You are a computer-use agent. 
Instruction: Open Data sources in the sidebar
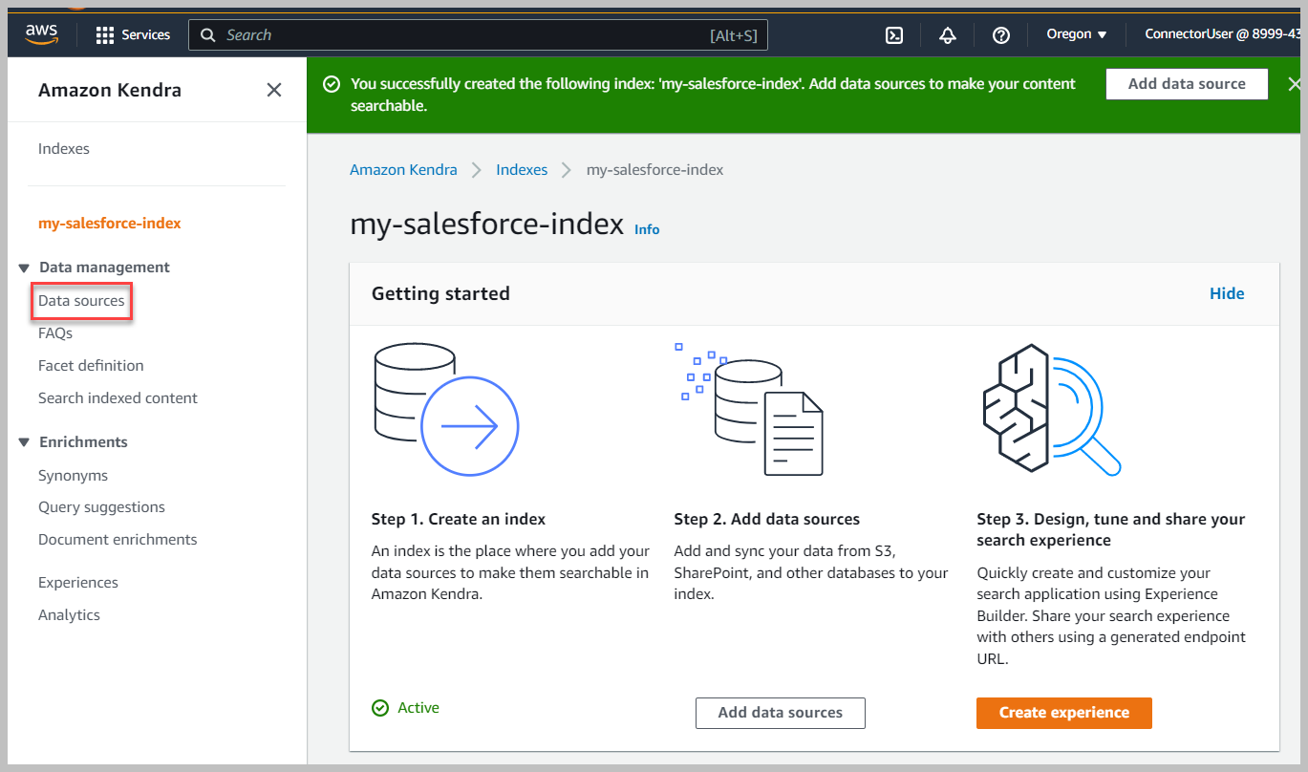[x=81, y=301]
